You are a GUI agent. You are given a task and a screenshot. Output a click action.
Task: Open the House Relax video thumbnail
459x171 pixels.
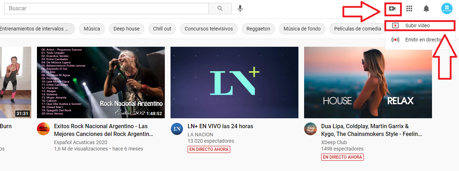point(368,82)
